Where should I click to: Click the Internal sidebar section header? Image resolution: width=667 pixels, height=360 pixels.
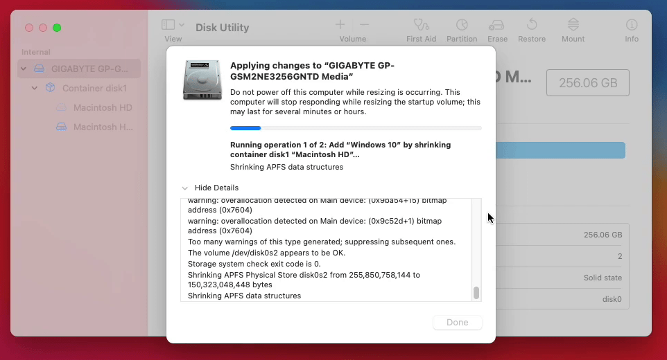point(36,52)
